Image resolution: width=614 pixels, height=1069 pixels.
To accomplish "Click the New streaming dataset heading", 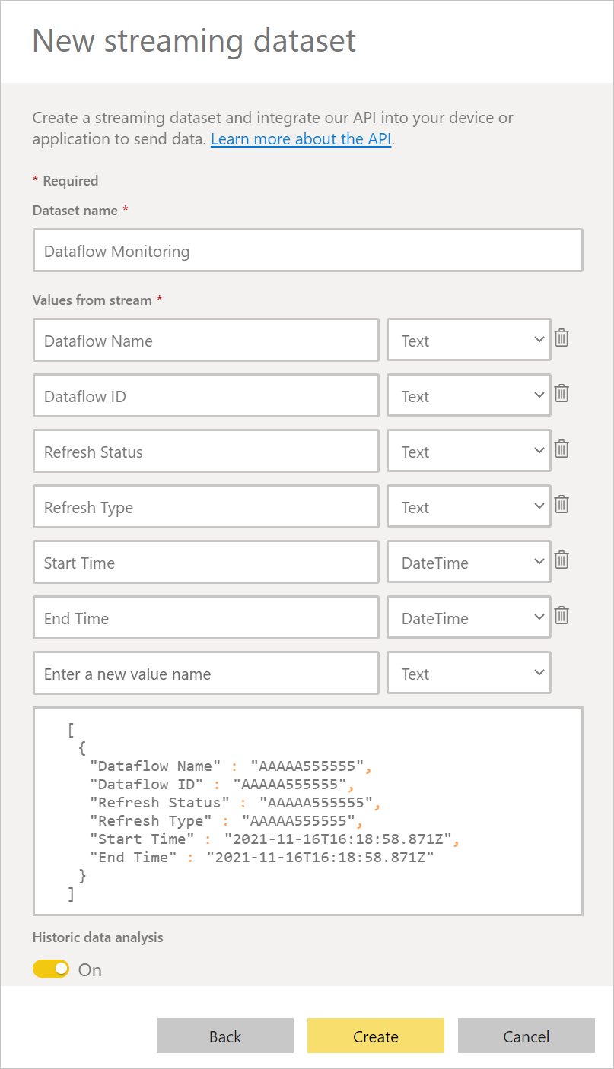I will 194,40.
